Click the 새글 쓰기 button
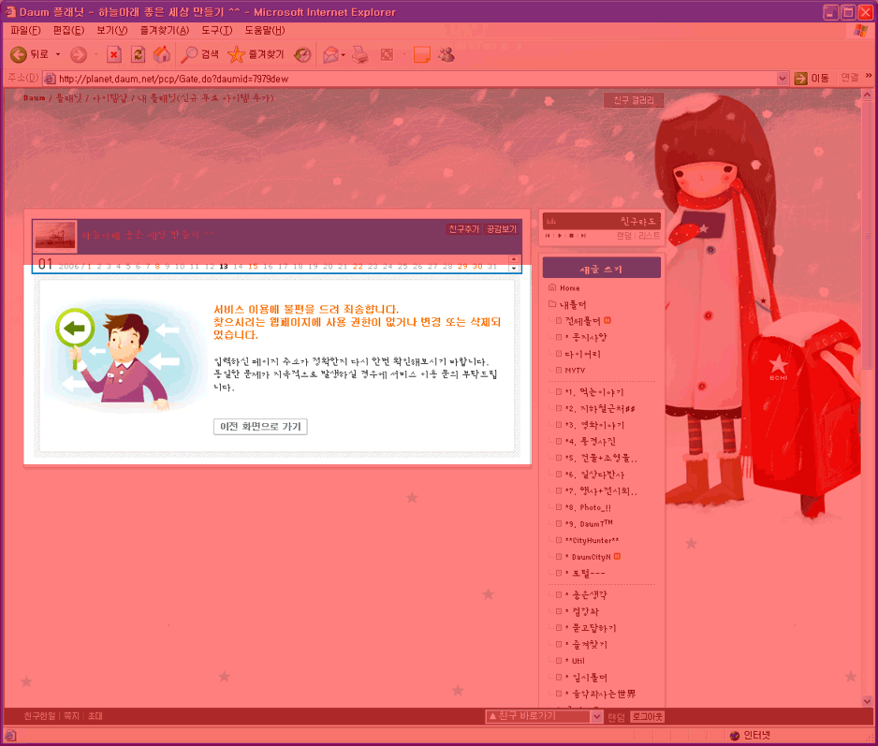 [601, 269]
